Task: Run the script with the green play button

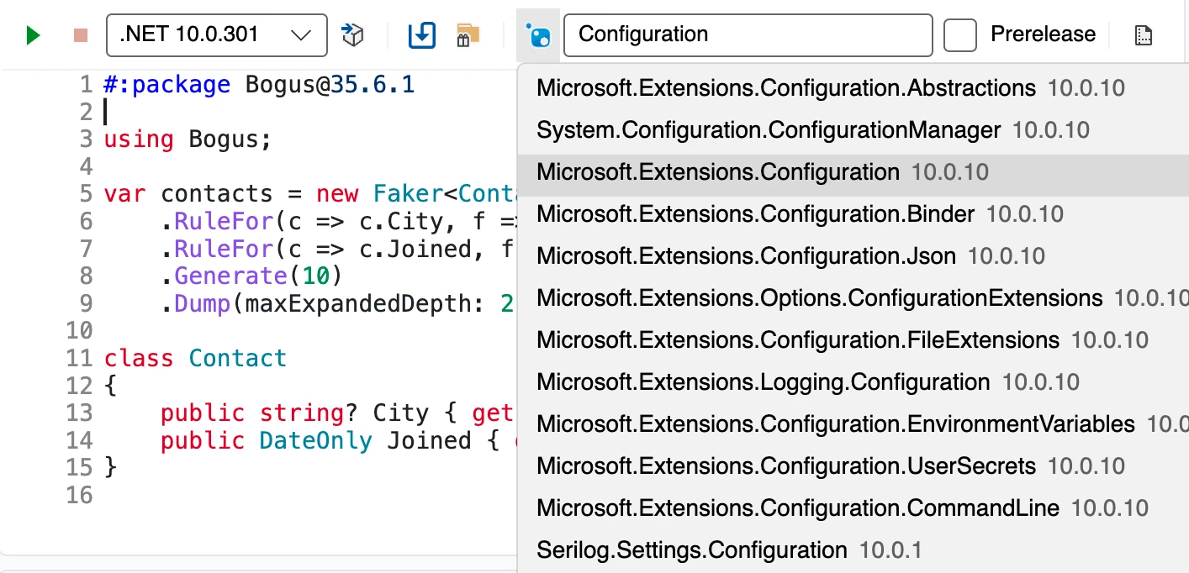Action: pos(33,35)
